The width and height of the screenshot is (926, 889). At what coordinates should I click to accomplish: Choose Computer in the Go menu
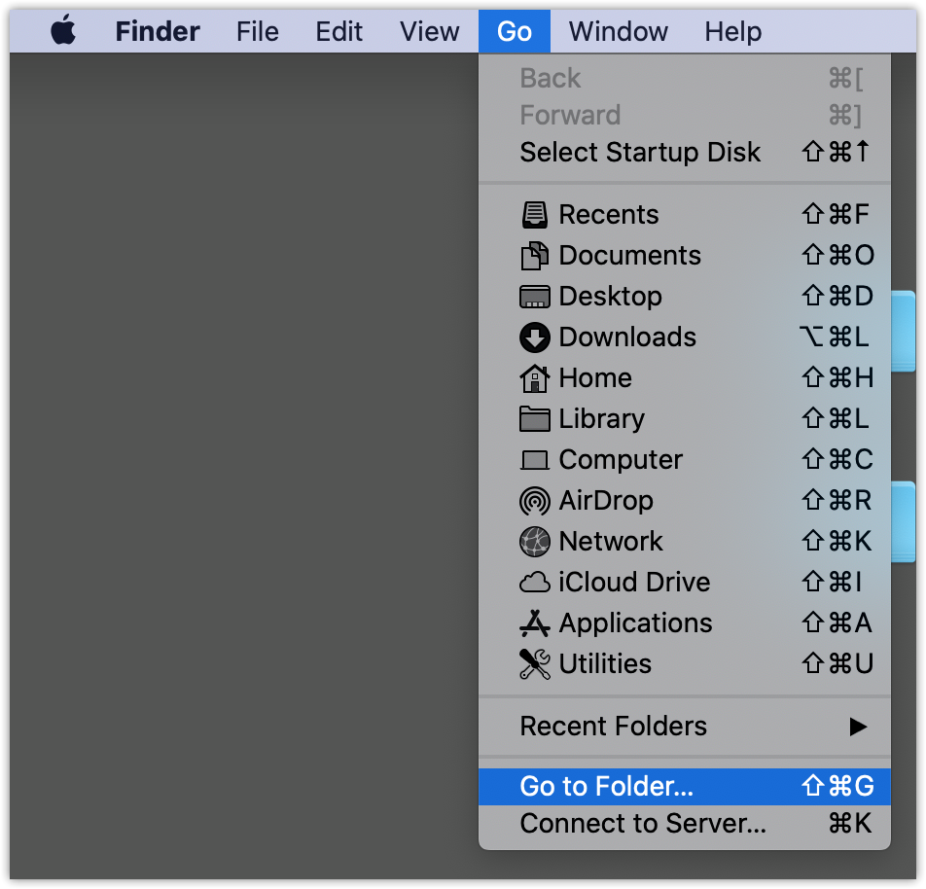(x=621, y=460)
